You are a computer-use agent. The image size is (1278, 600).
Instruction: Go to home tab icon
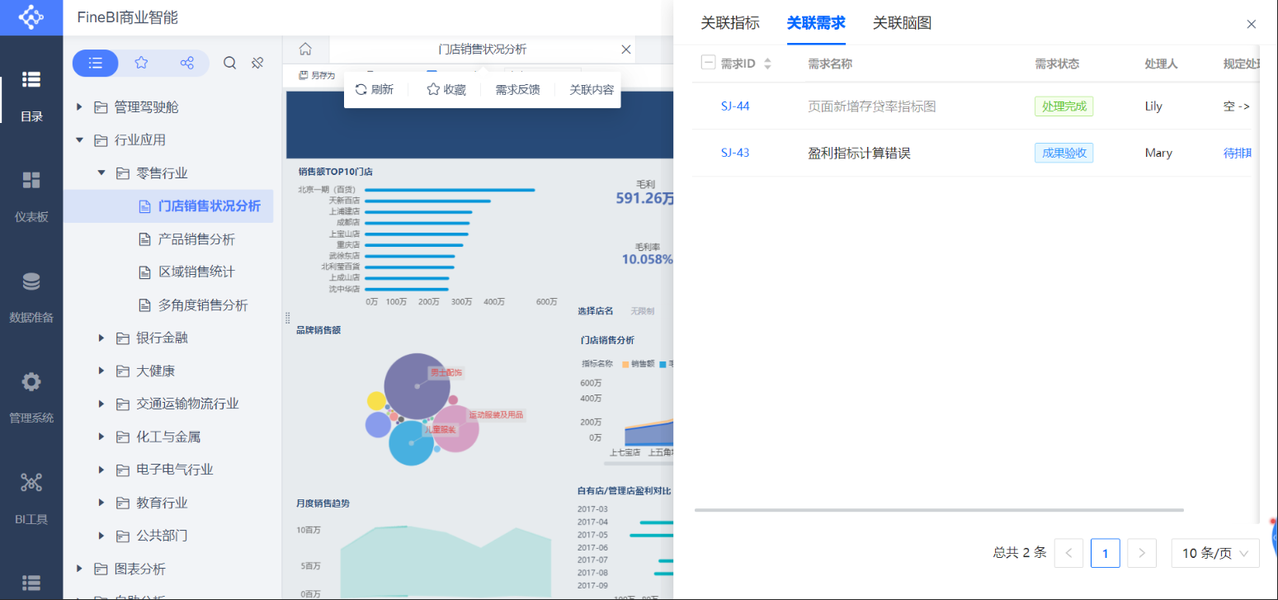(305, 49)
